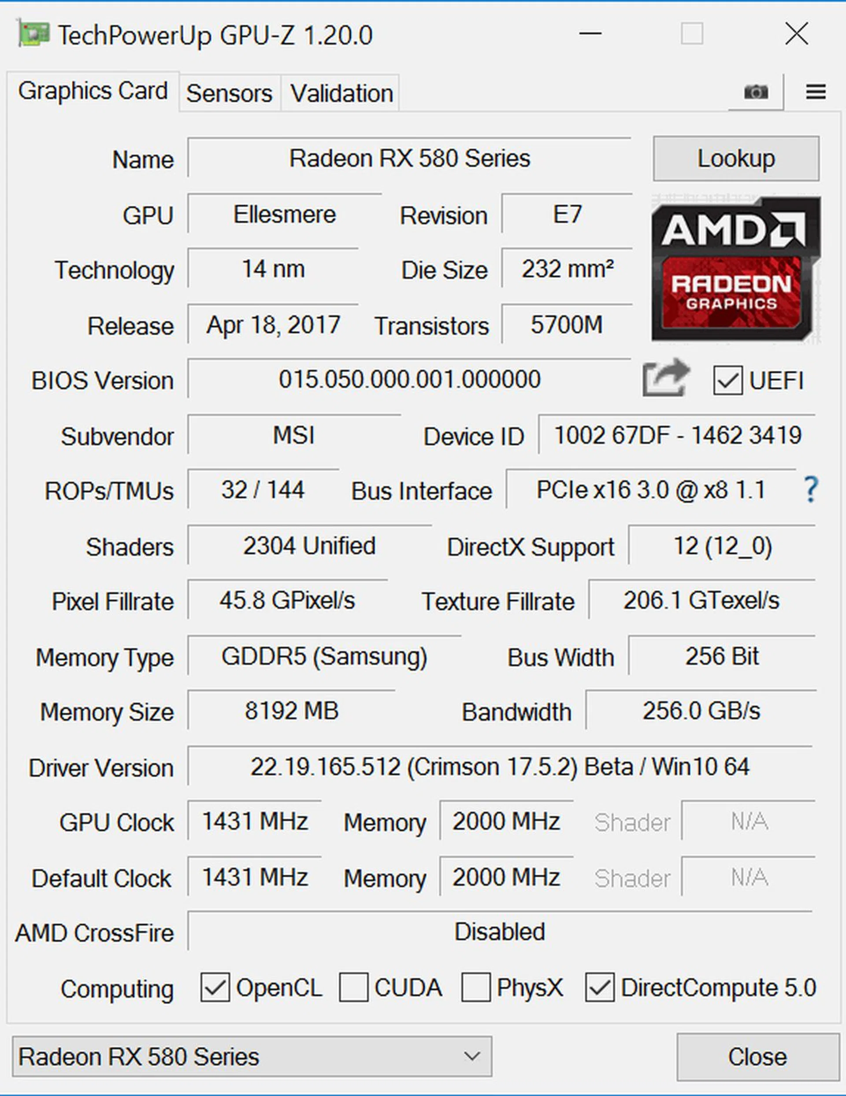Click the BIOS share/export arrow icon

(x=666, y=378)
